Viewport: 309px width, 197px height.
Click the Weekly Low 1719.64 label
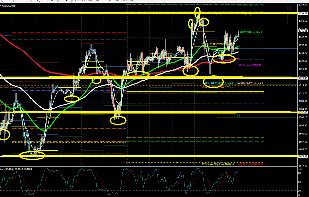(x=250, y=83)
